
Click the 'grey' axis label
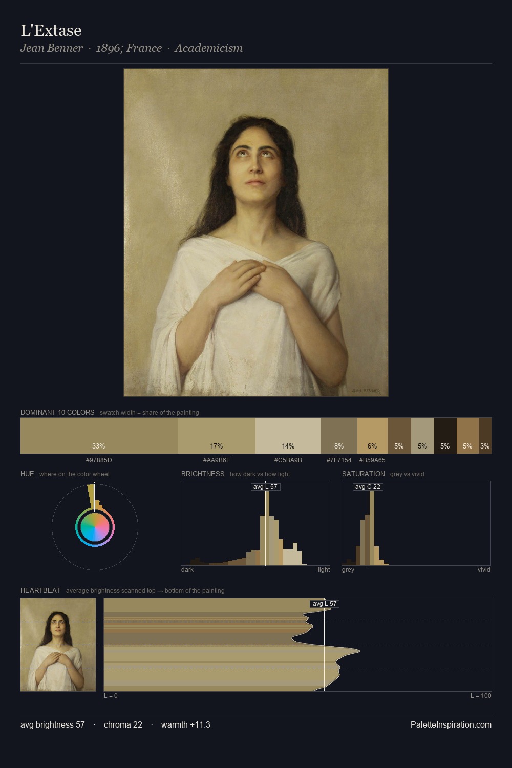[348, 570]
